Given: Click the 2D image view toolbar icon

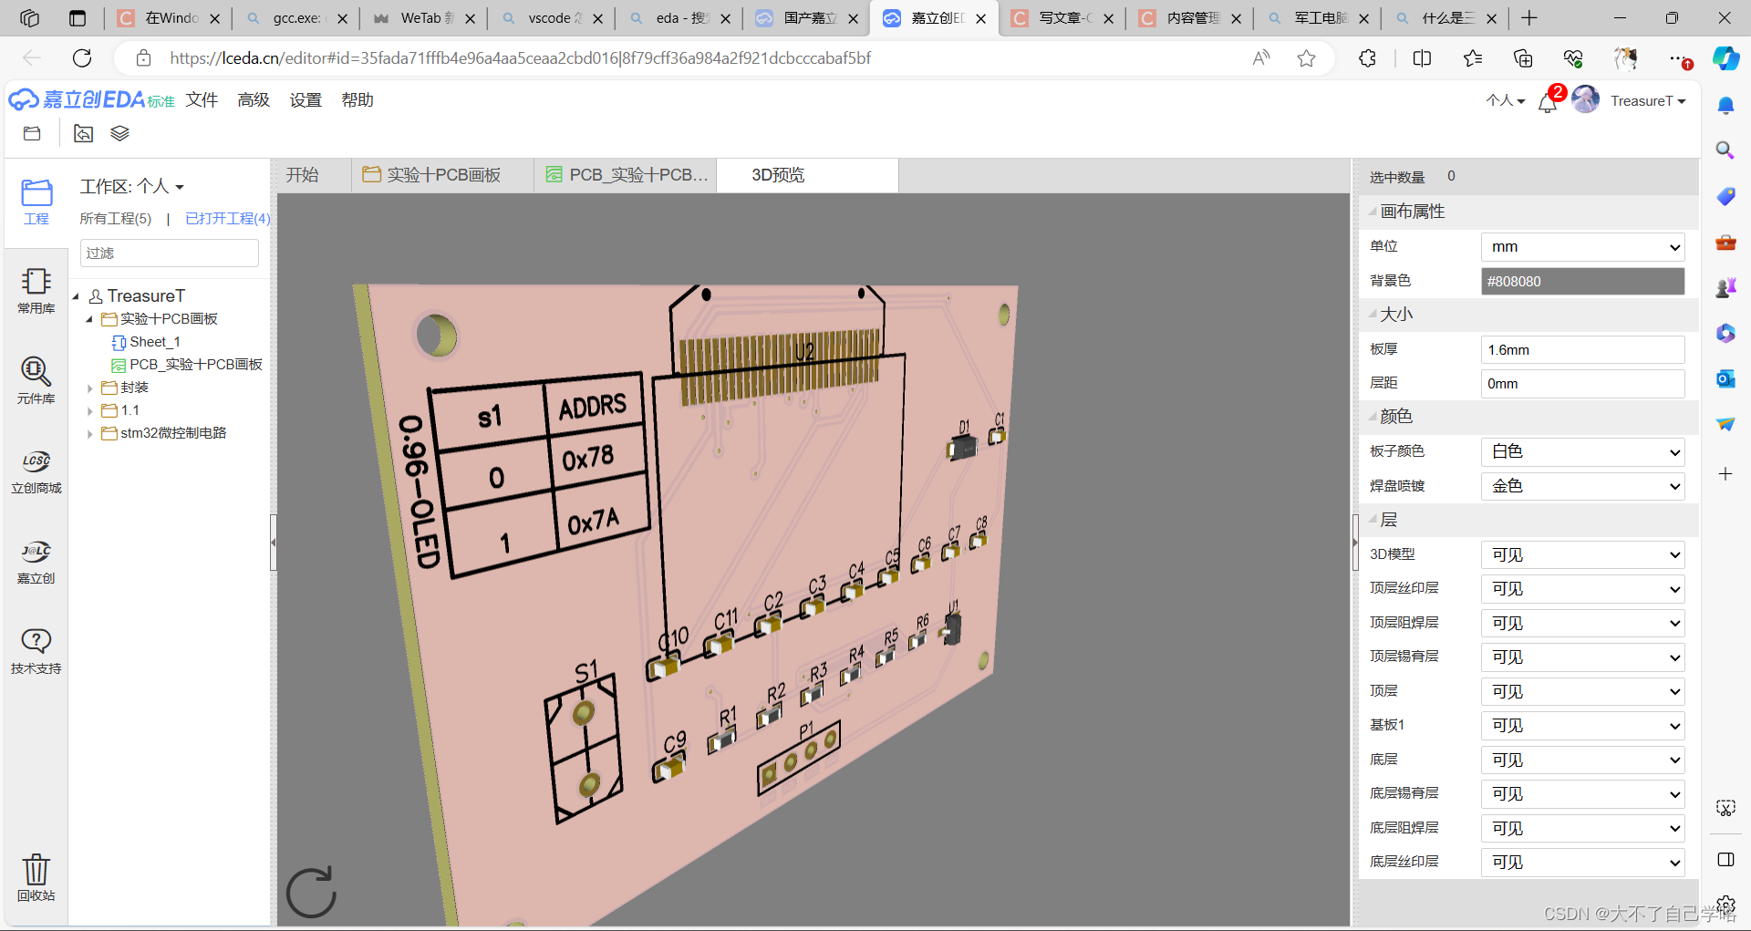Looking at the screenshot, I should click(83, 133).
